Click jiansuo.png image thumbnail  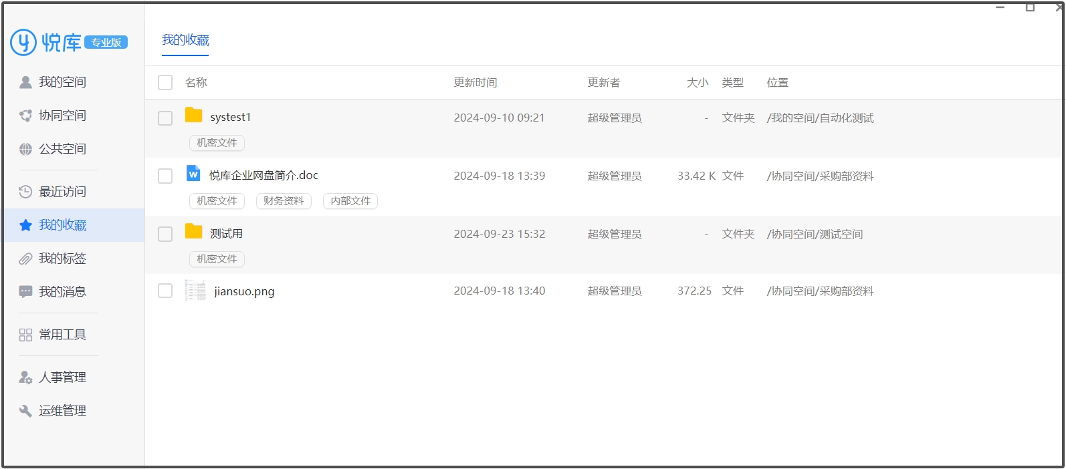tap(195, 291)
